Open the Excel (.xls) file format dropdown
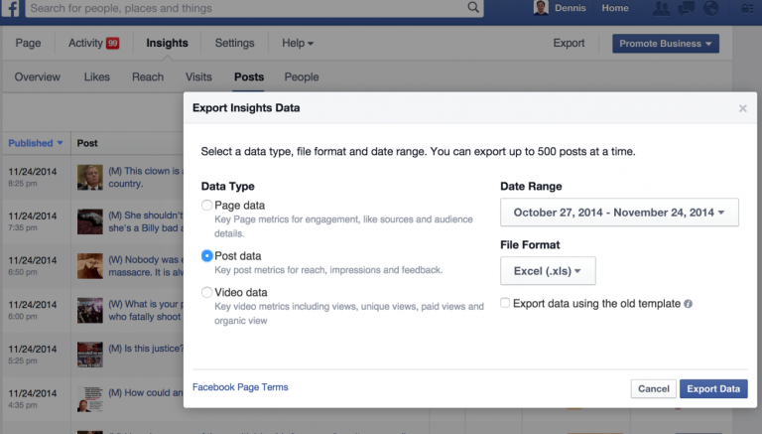This screenshot has height=434, width=762. point(548,271)
